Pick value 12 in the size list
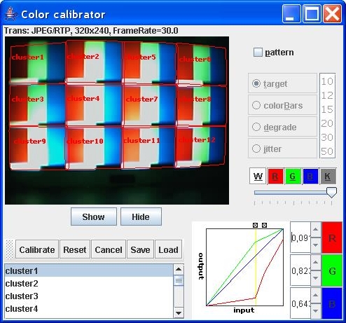Screen dimensions: 346x323 tap(327, 95)
